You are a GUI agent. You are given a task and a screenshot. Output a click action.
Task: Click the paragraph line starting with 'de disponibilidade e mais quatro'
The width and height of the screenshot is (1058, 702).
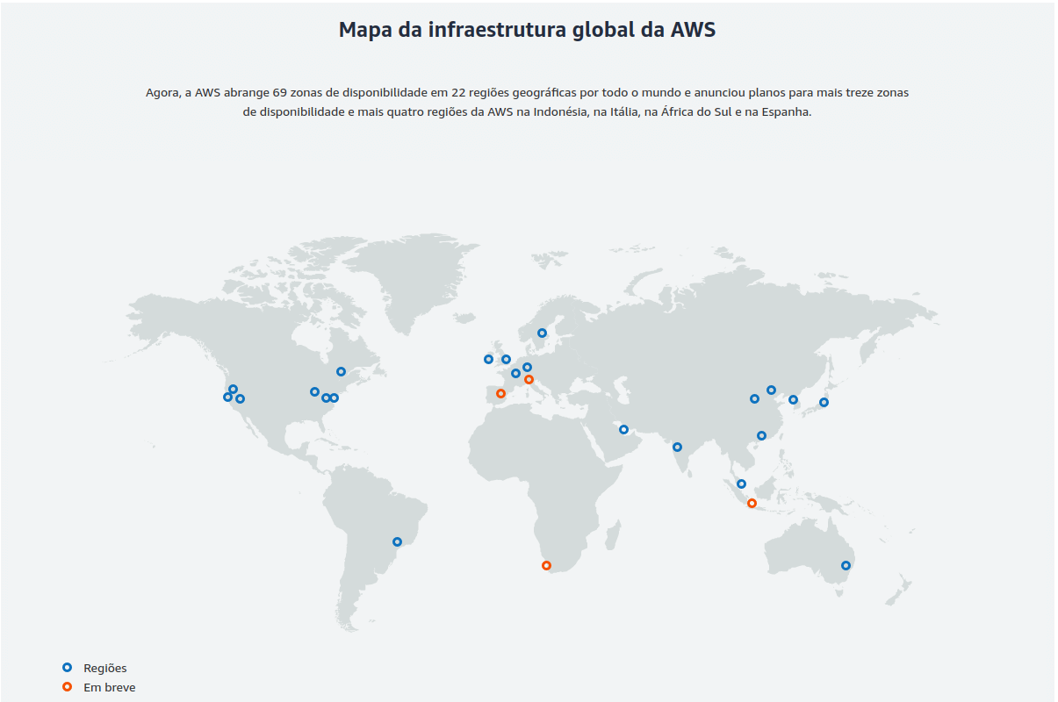(528, 112)
